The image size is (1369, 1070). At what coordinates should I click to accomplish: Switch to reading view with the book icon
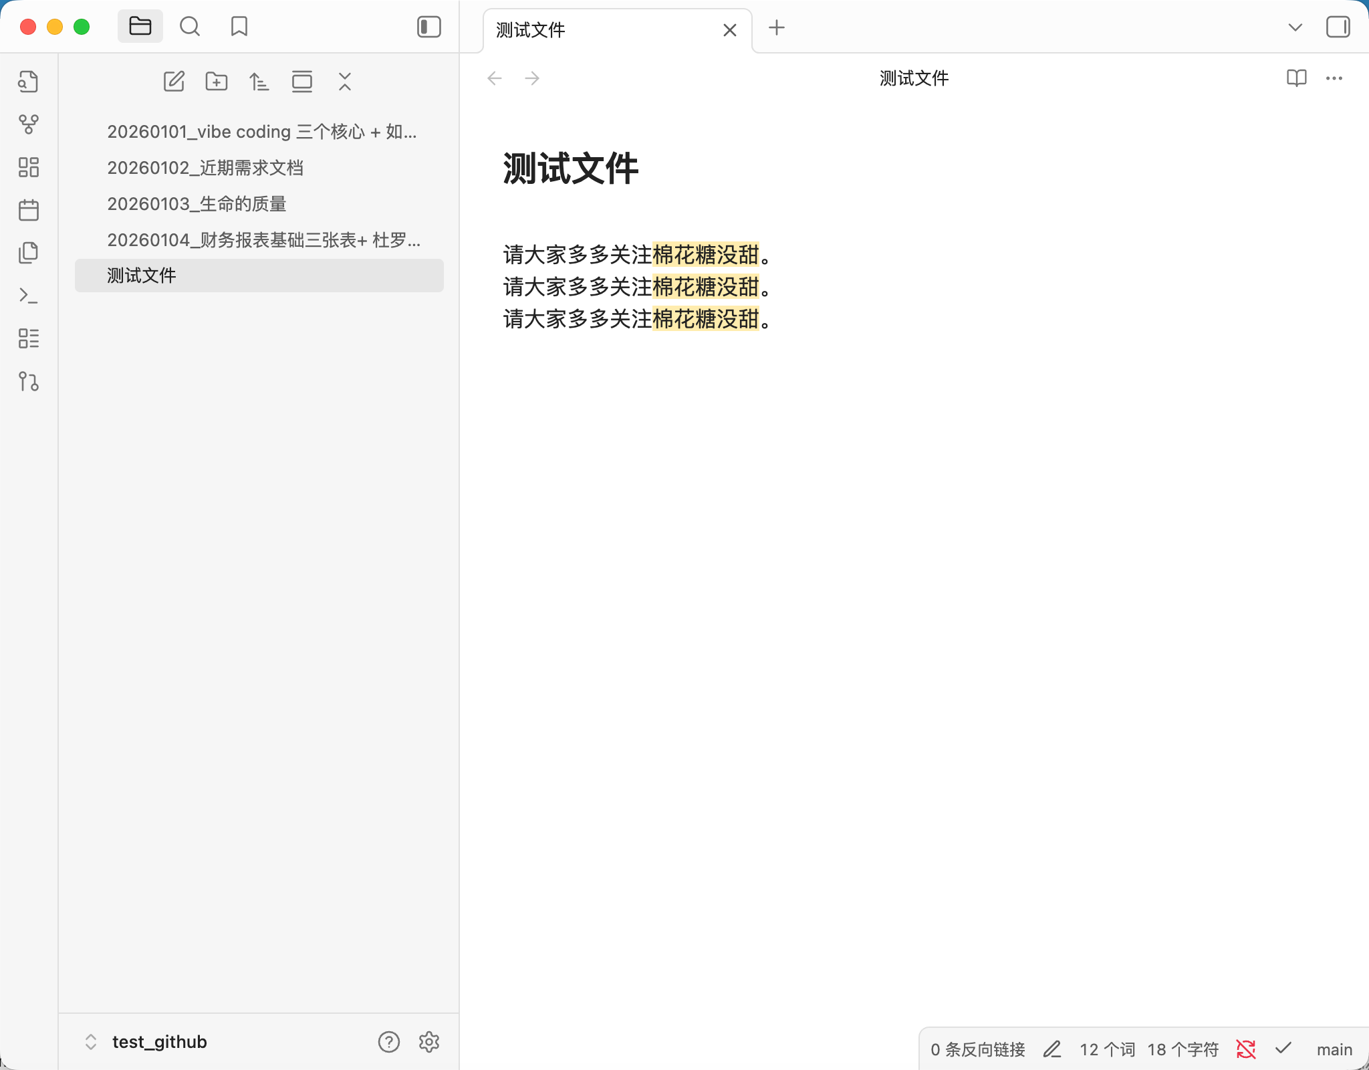click(x=1296, y=78)
